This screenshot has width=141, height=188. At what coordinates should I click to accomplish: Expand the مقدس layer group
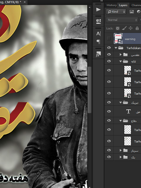[121, 55]
